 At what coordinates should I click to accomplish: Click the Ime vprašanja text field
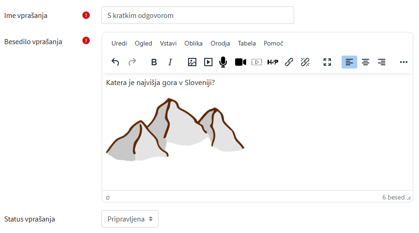point(197,15)
